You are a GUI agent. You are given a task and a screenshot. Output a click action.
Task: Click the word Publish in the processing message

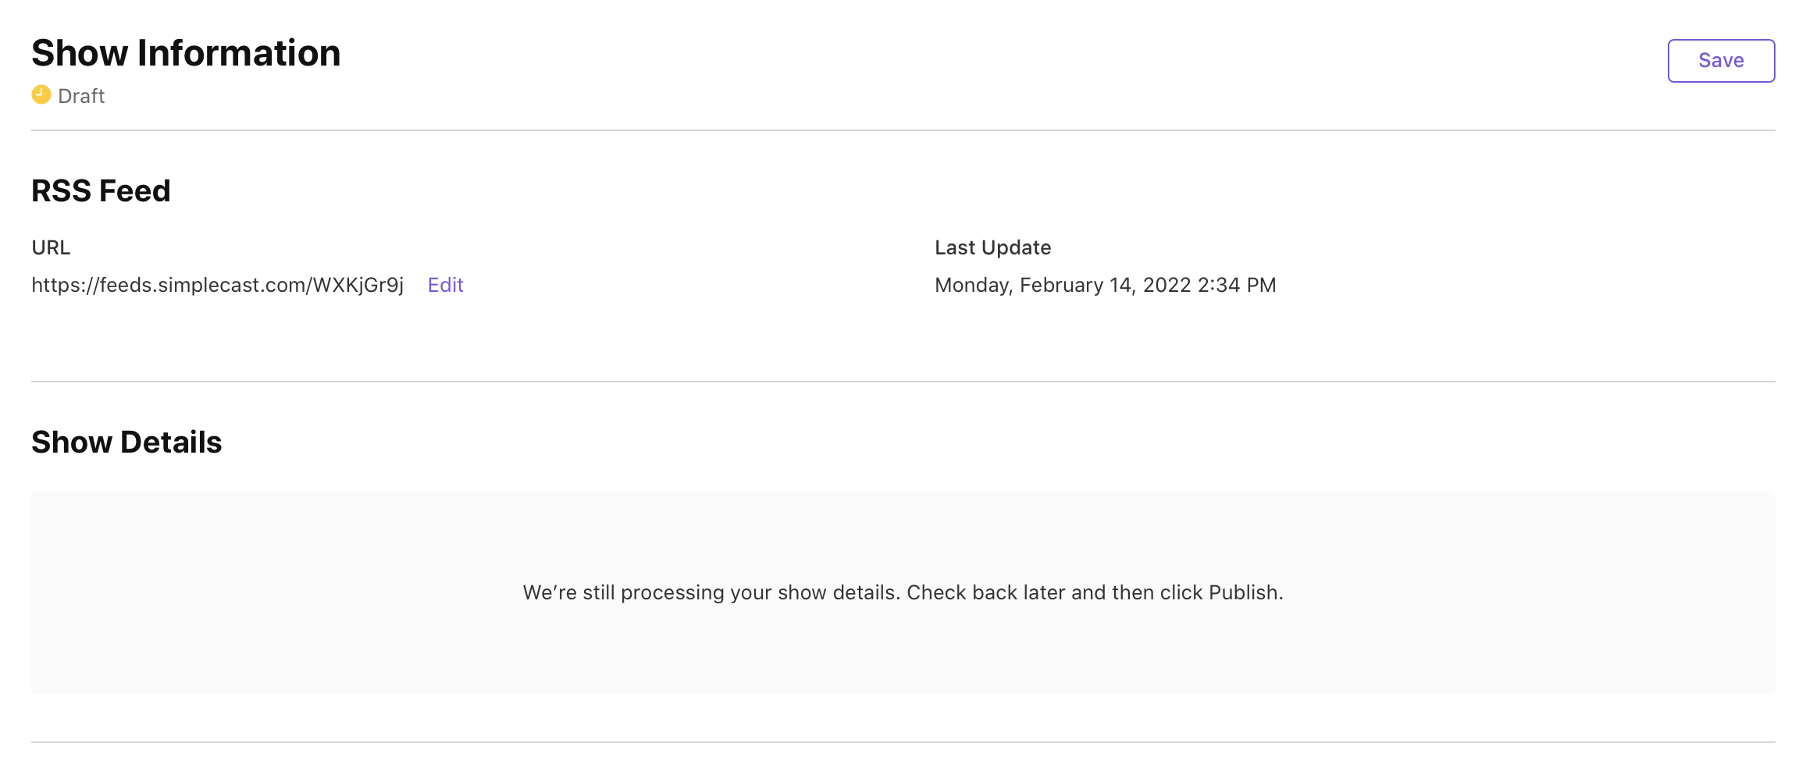point(1242,592)
